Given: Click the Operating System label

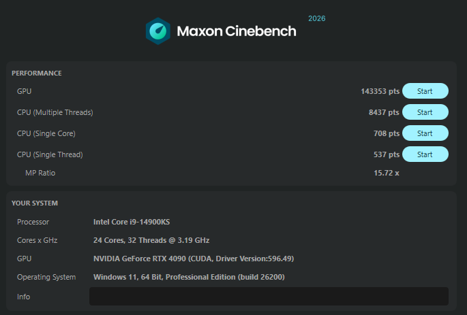Looking at the screenshot, I should coord(46,277).
